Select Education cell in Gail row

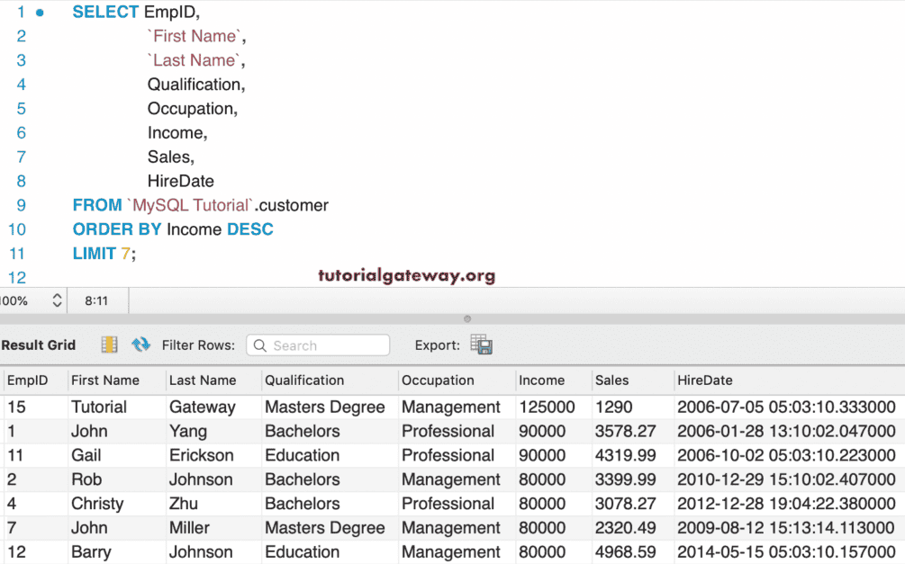(302, 455)
